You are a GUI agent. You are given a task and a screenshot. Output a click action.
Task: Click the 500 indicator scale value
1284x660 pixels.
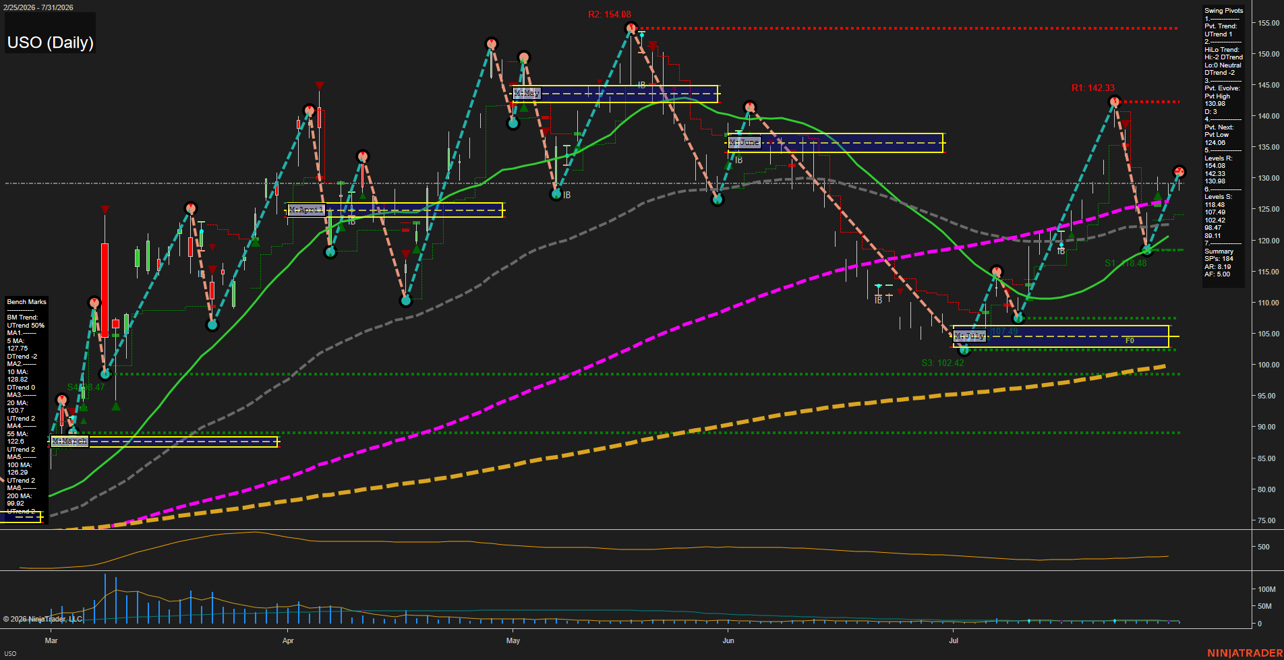click(1264, 547)
